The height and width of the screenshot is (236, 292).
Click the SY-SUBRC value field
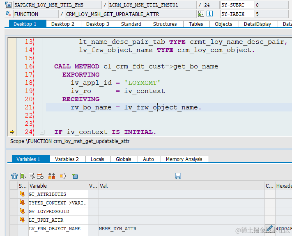[271, 5]
